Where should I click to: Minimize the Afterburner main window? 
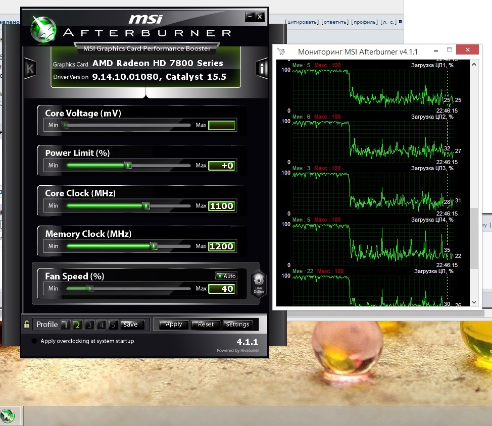(250, 17)
